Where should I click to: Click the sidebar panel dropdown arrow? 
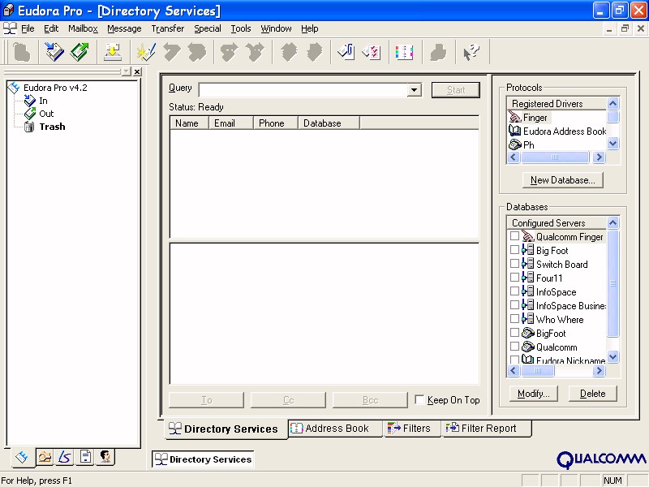[x=127, y=71]
